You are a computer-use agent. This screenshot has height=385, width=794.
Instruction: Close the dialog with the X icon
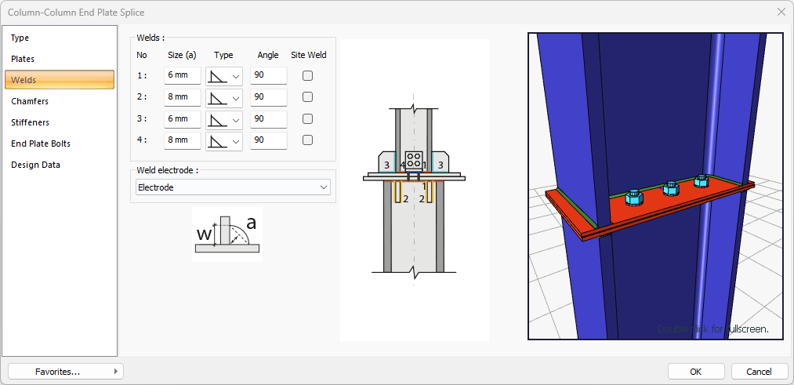click(x=781, y=12)
